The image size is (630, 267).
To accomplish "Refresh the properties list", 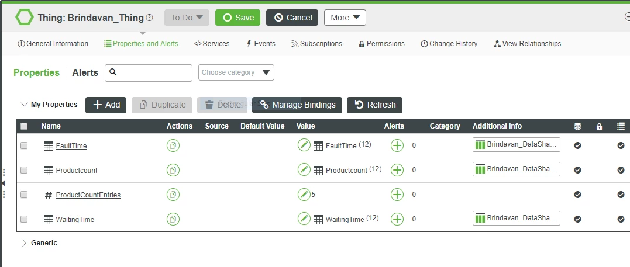I will tap(374, 105).
